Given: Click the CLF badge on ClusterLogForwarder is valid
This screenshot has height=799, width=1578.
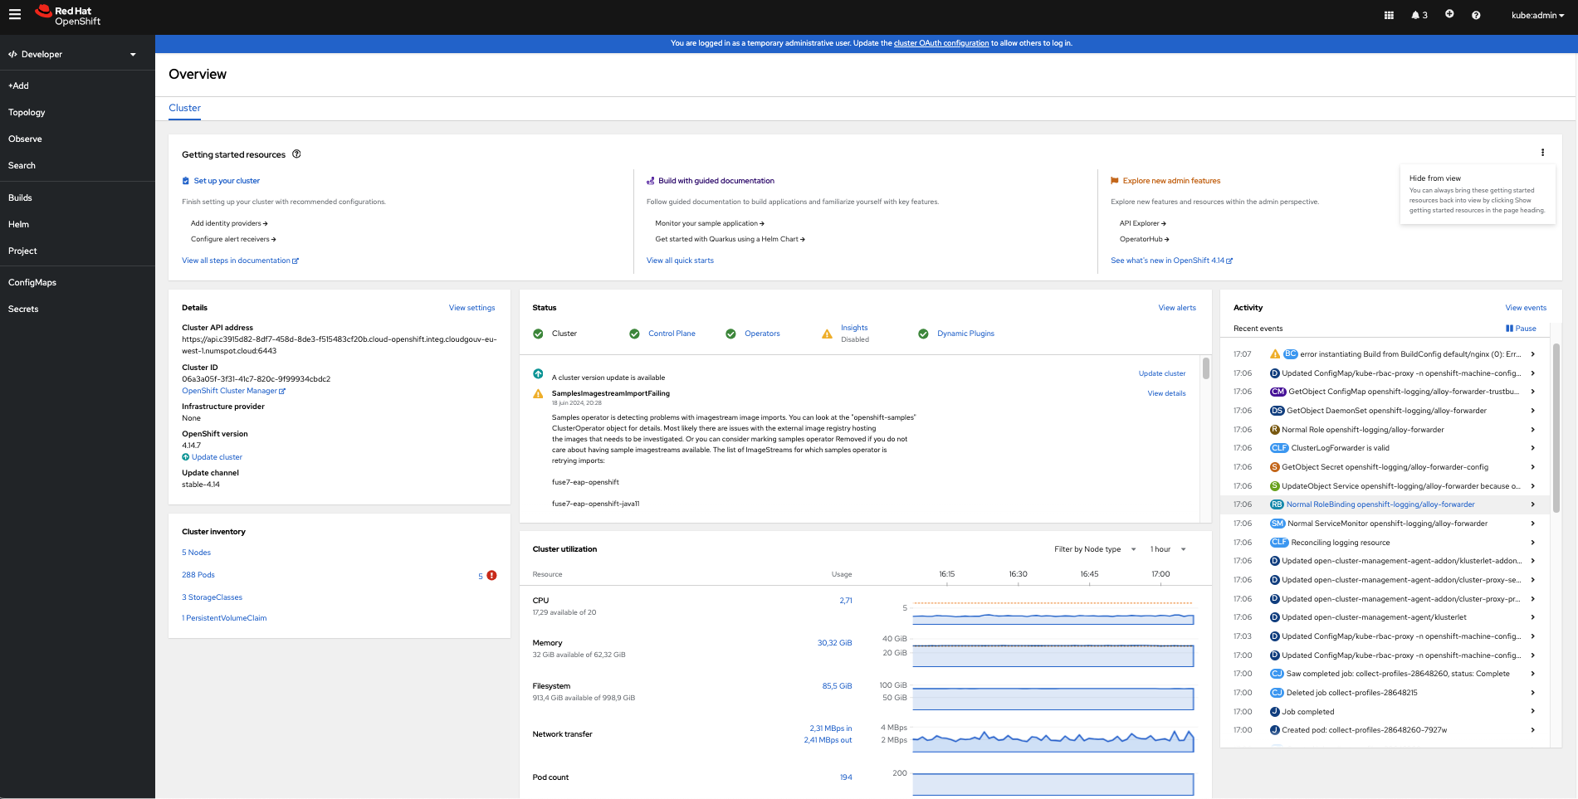Looking at the screenshot, I should tap(1279, 448).
